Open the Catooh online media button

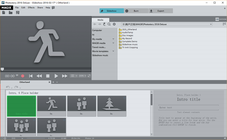[221, 19]
